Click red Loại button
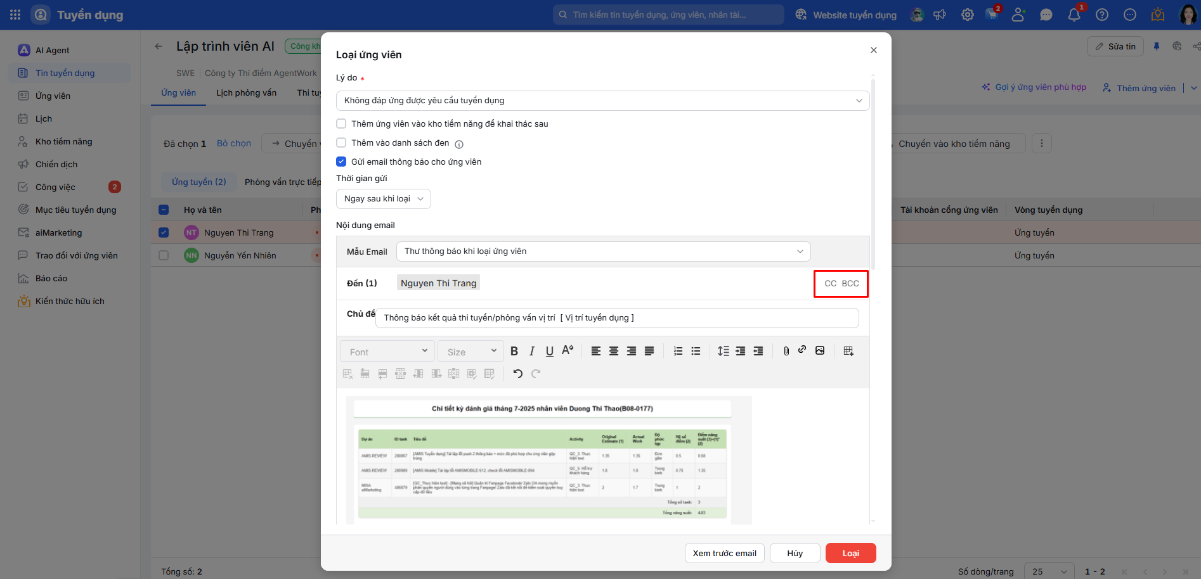Image resolution: width=1201 pixels, height=579 pixels. tap(851, 553)
